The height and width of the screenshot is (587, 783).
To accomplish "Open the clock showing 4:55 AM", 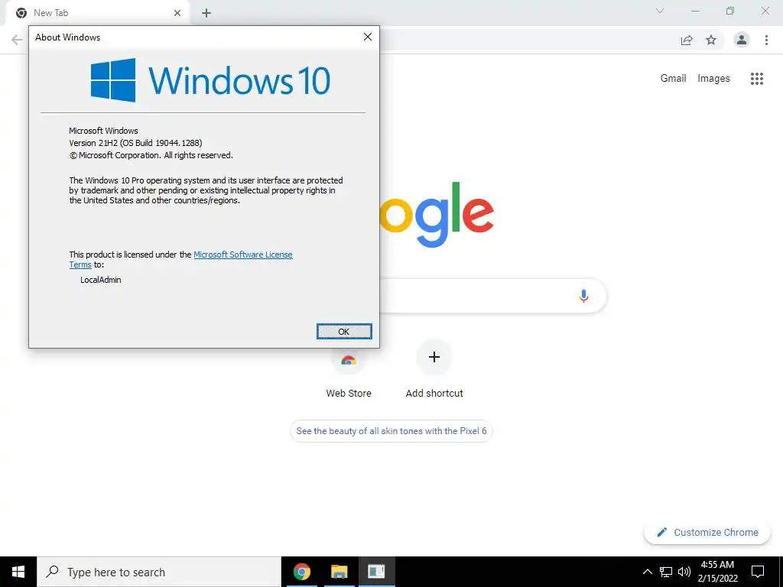I will point(717,572).
